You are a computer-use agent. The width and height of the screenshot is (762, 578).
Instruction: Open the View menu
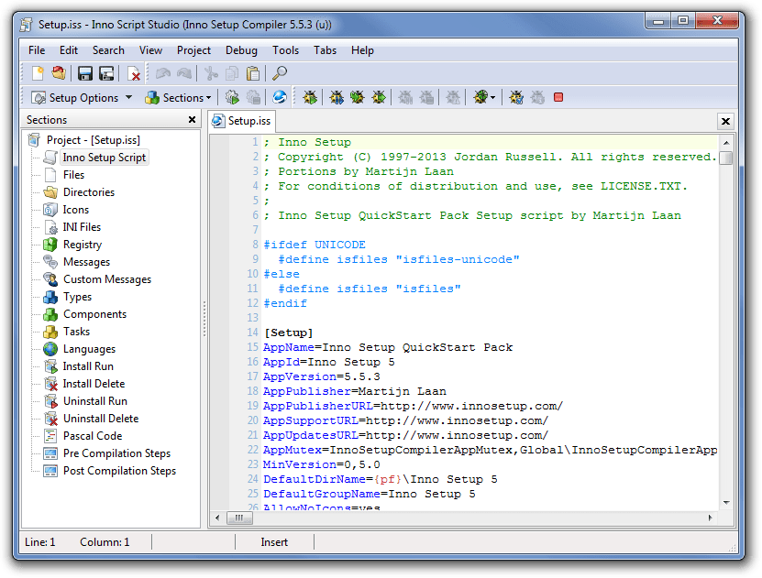pyautogui.click(x=150, y=50)
